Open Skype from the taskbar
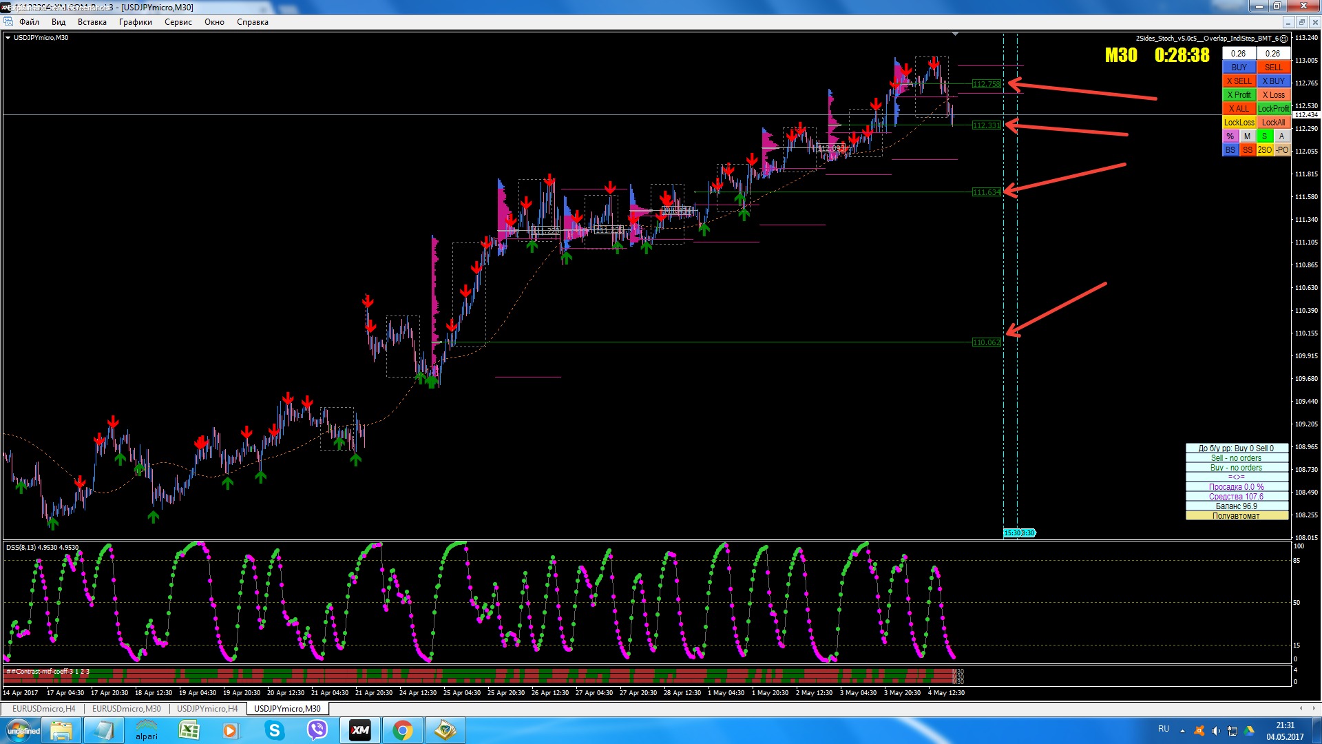1322x744 pixels. coord(274,730)
